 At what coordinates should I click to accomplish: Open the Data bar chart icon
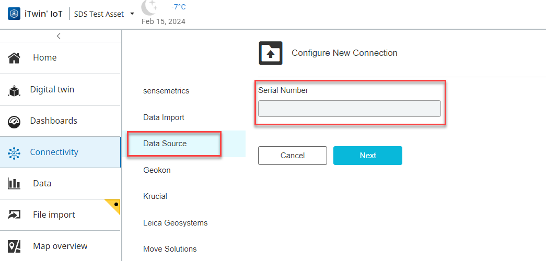coord(14,184)
